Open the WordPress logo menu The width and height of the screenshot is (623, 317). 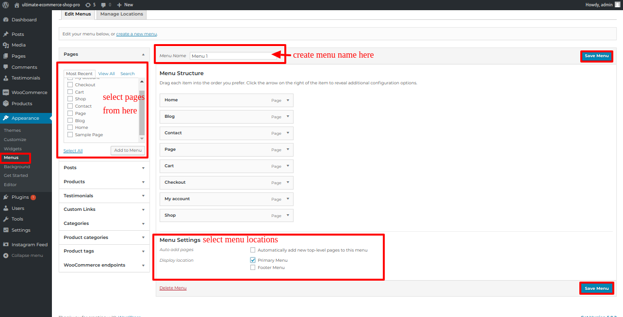click(x=6, y=4)
